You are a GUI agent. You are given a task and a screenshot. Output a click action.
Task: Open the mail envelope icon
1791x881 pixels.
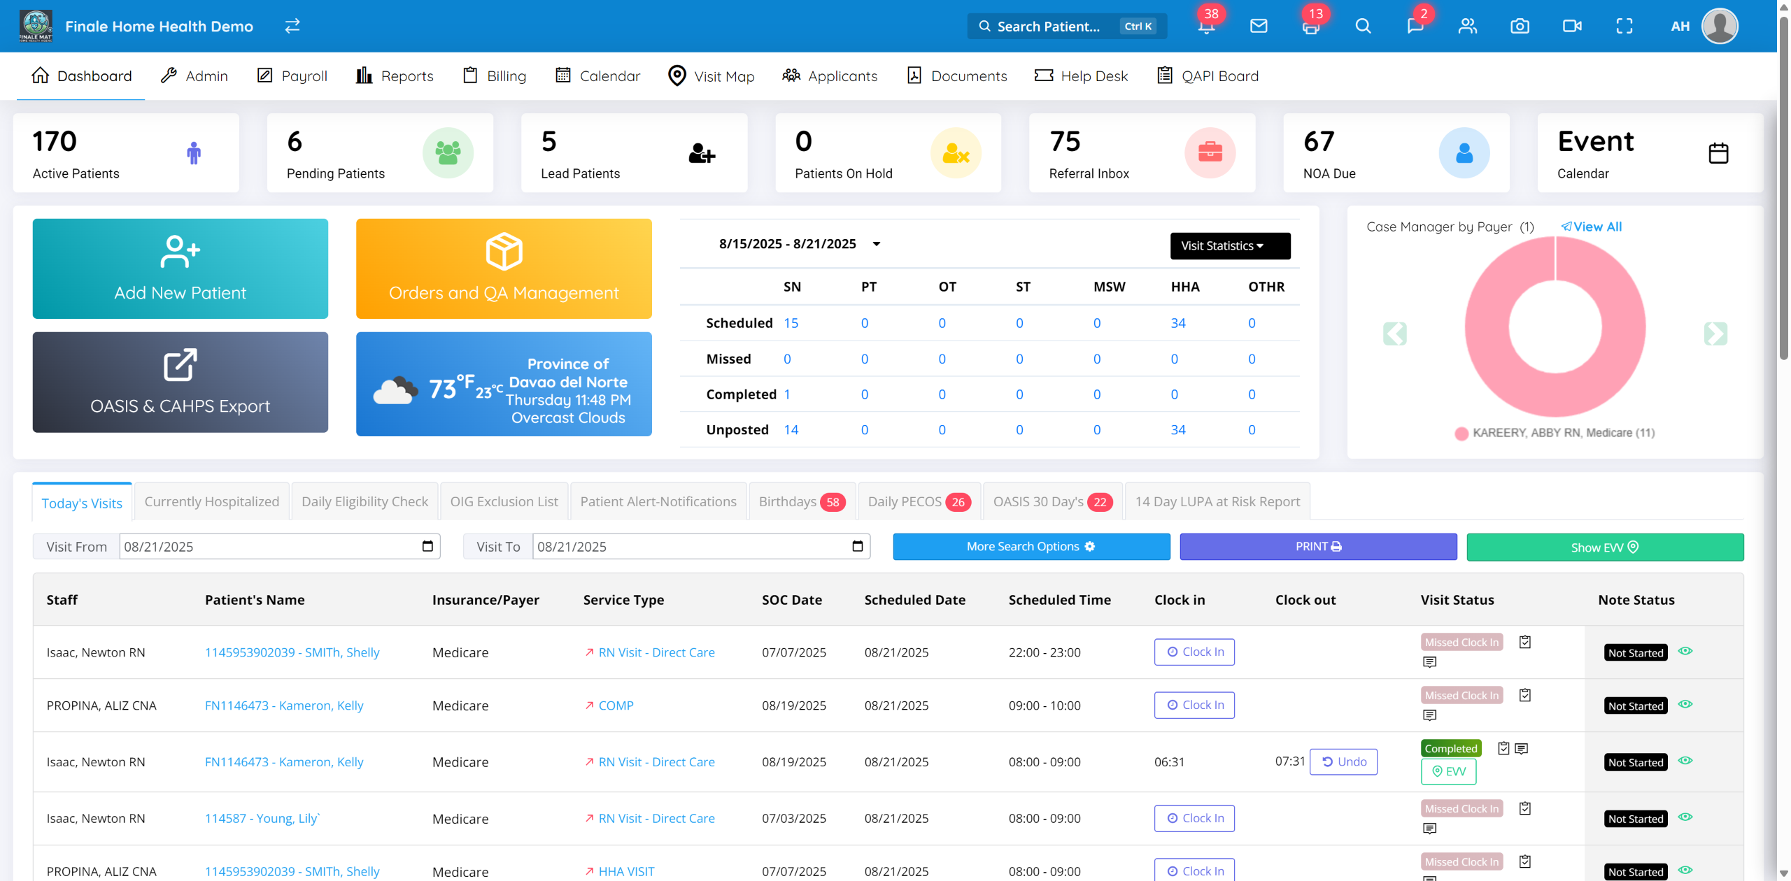tap(1259, 27)
